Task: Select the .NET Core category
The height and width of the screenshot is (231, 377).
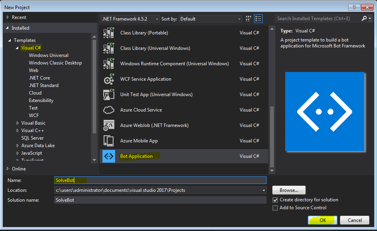Action: pos(40,78)
